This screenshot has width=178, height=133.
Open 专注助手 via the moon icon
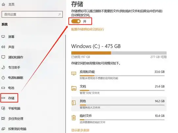(3, 67)
